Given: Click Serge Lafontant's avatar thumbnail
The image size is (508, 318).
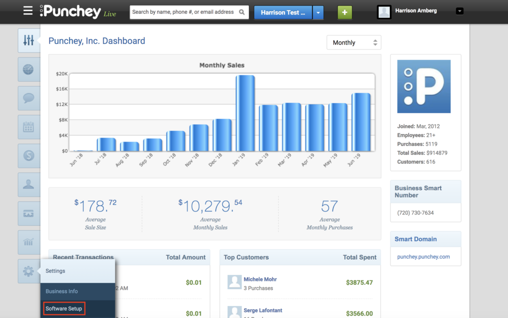Looking at the screenshot, I should 235,312.
